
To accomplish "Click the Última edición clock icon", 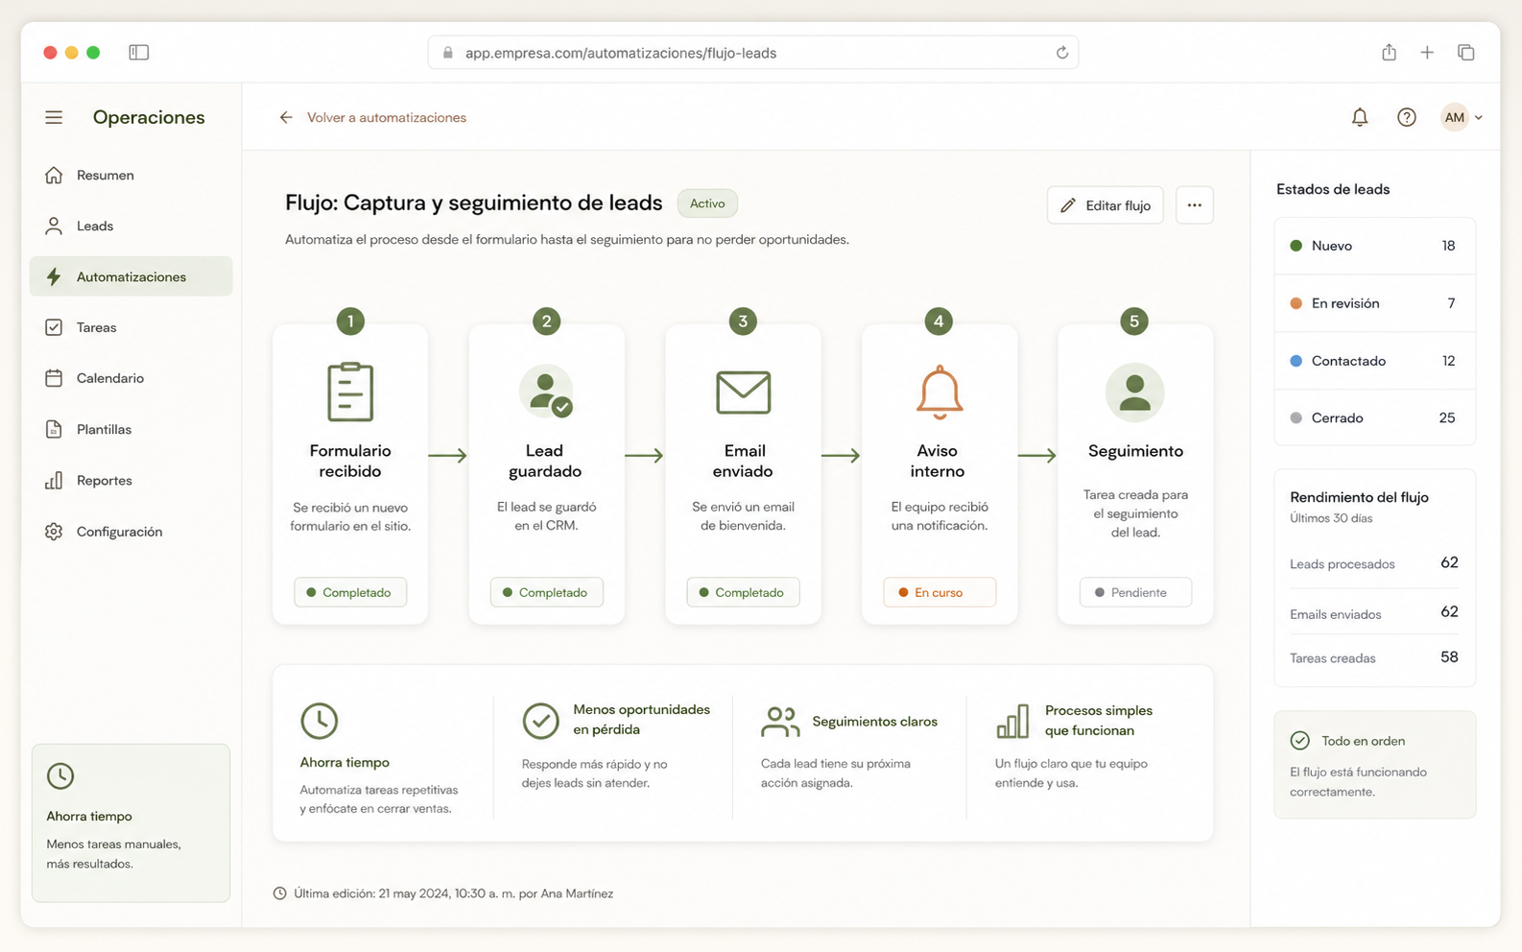I will 280,893.
